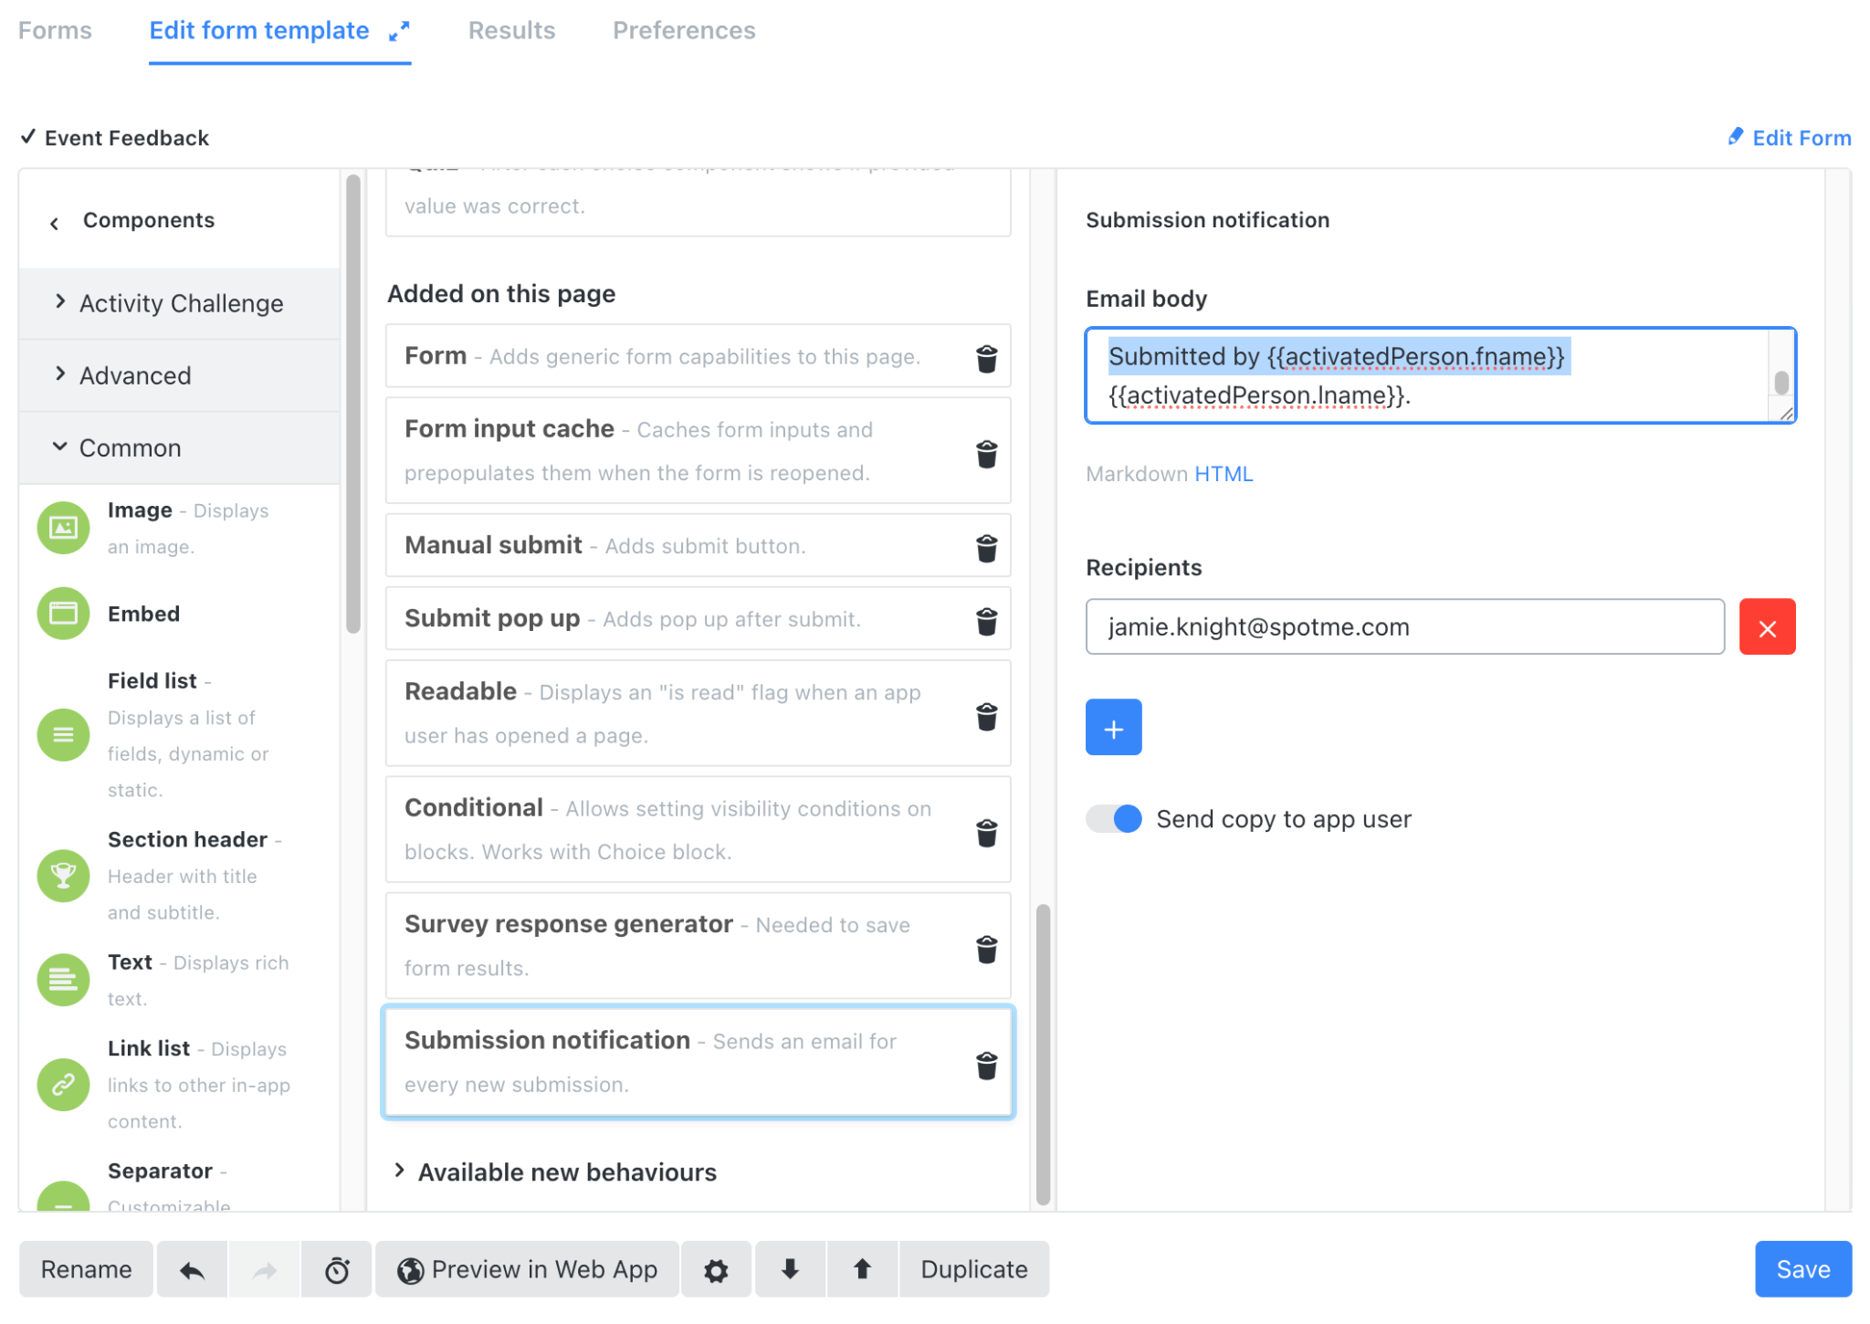Click Preview in Web App

pos(527,1268)
